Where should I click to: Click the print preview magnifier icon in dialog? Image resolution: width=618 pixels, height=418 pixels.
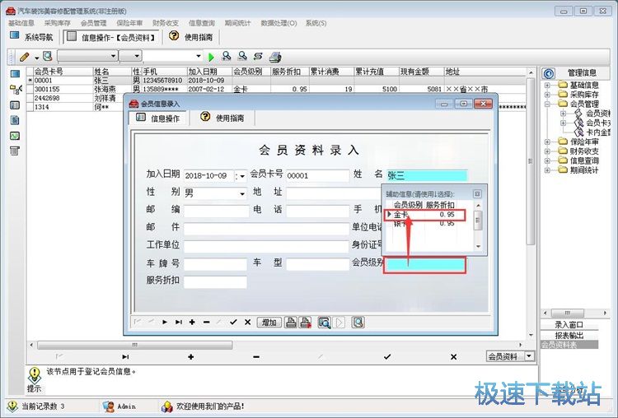pyautogui.click(x=325, y=323)
